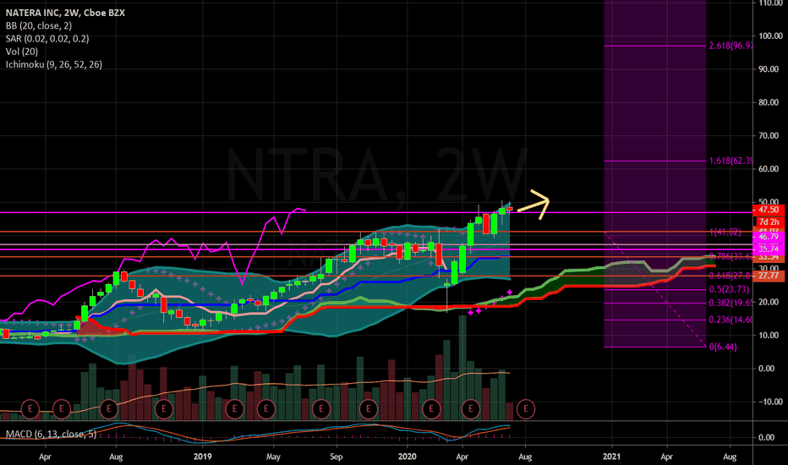Click the 7d 2h countdown label

click(x=769, y=222)
